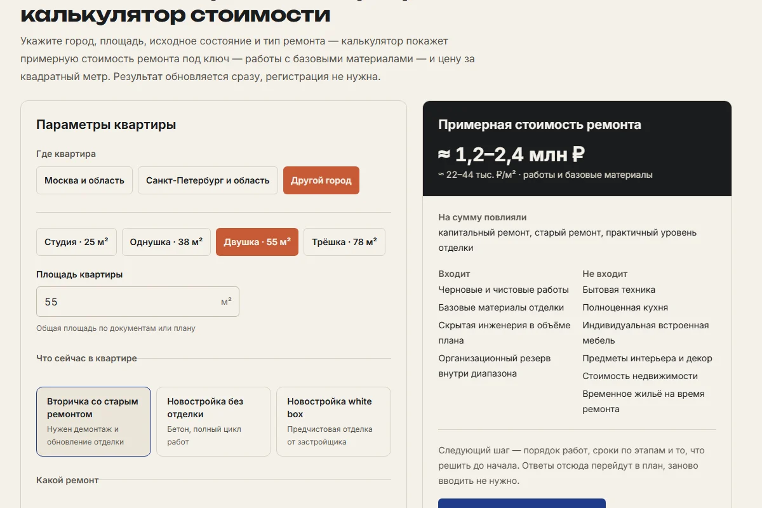This screenshot has width=762, height=508.
Task: Select "Новостройка white box" card
Action: coord(333,422)
